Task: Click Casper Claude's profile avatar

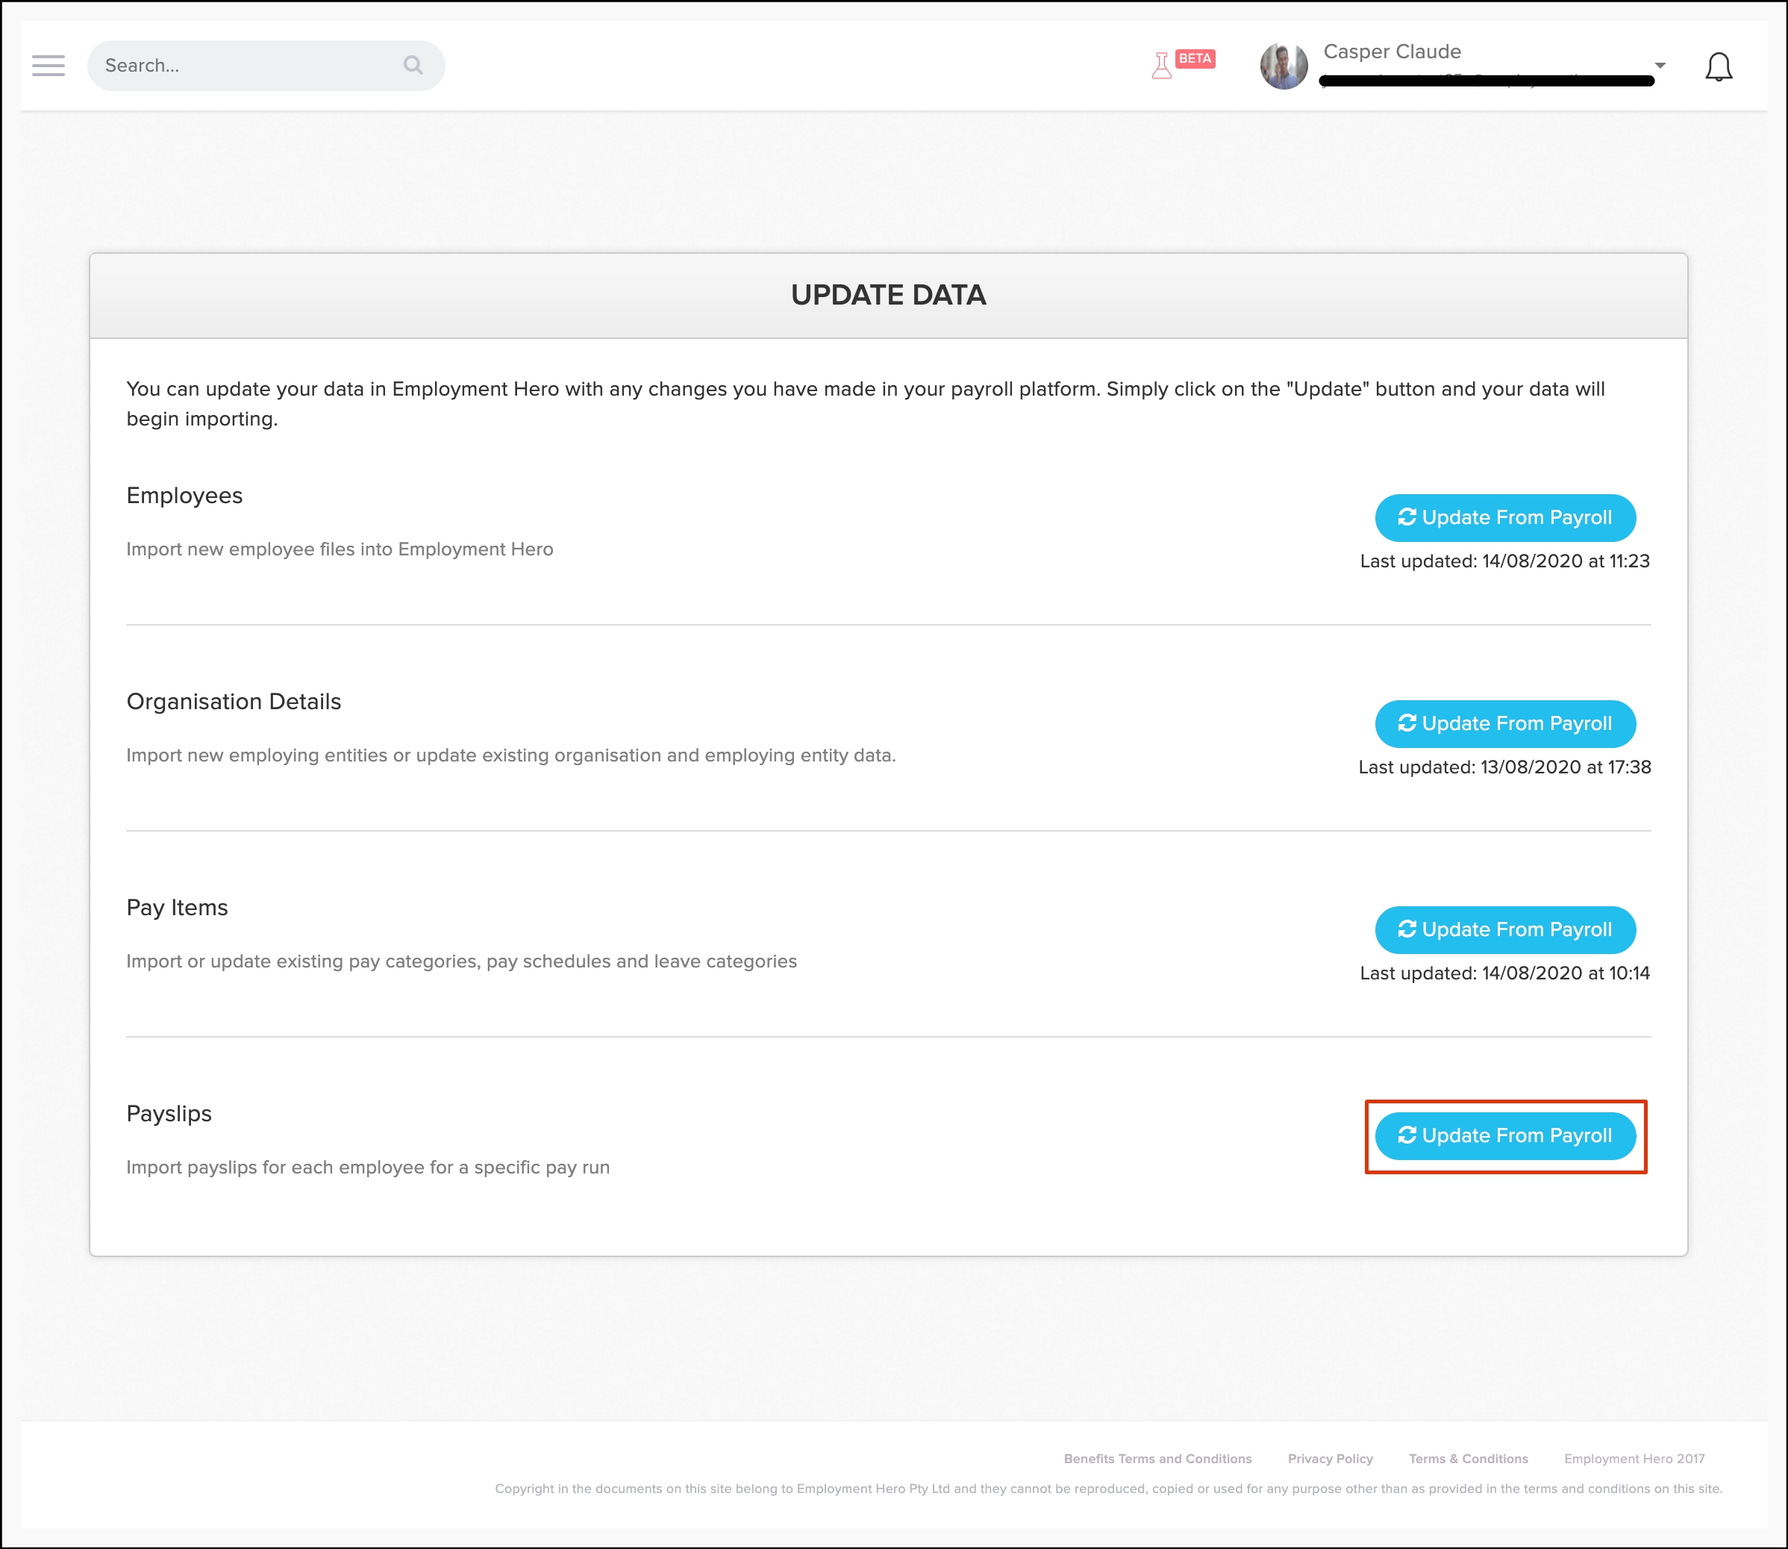Action: 1284,66
